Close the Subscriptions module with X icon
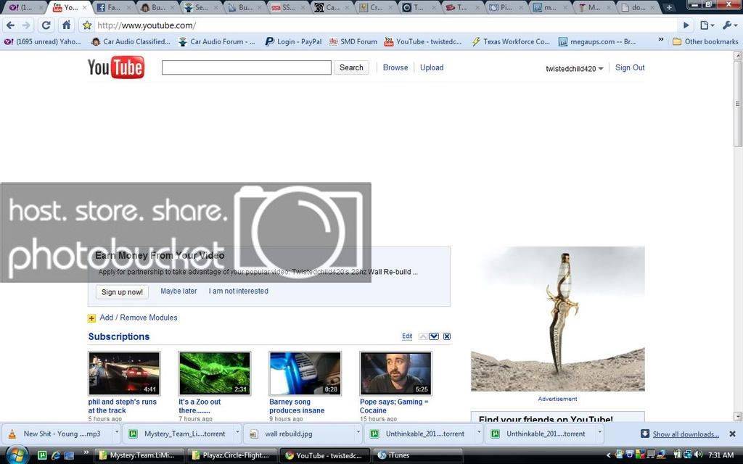The image size is (743, 464). pyautogui.click(x=447, y=336)
